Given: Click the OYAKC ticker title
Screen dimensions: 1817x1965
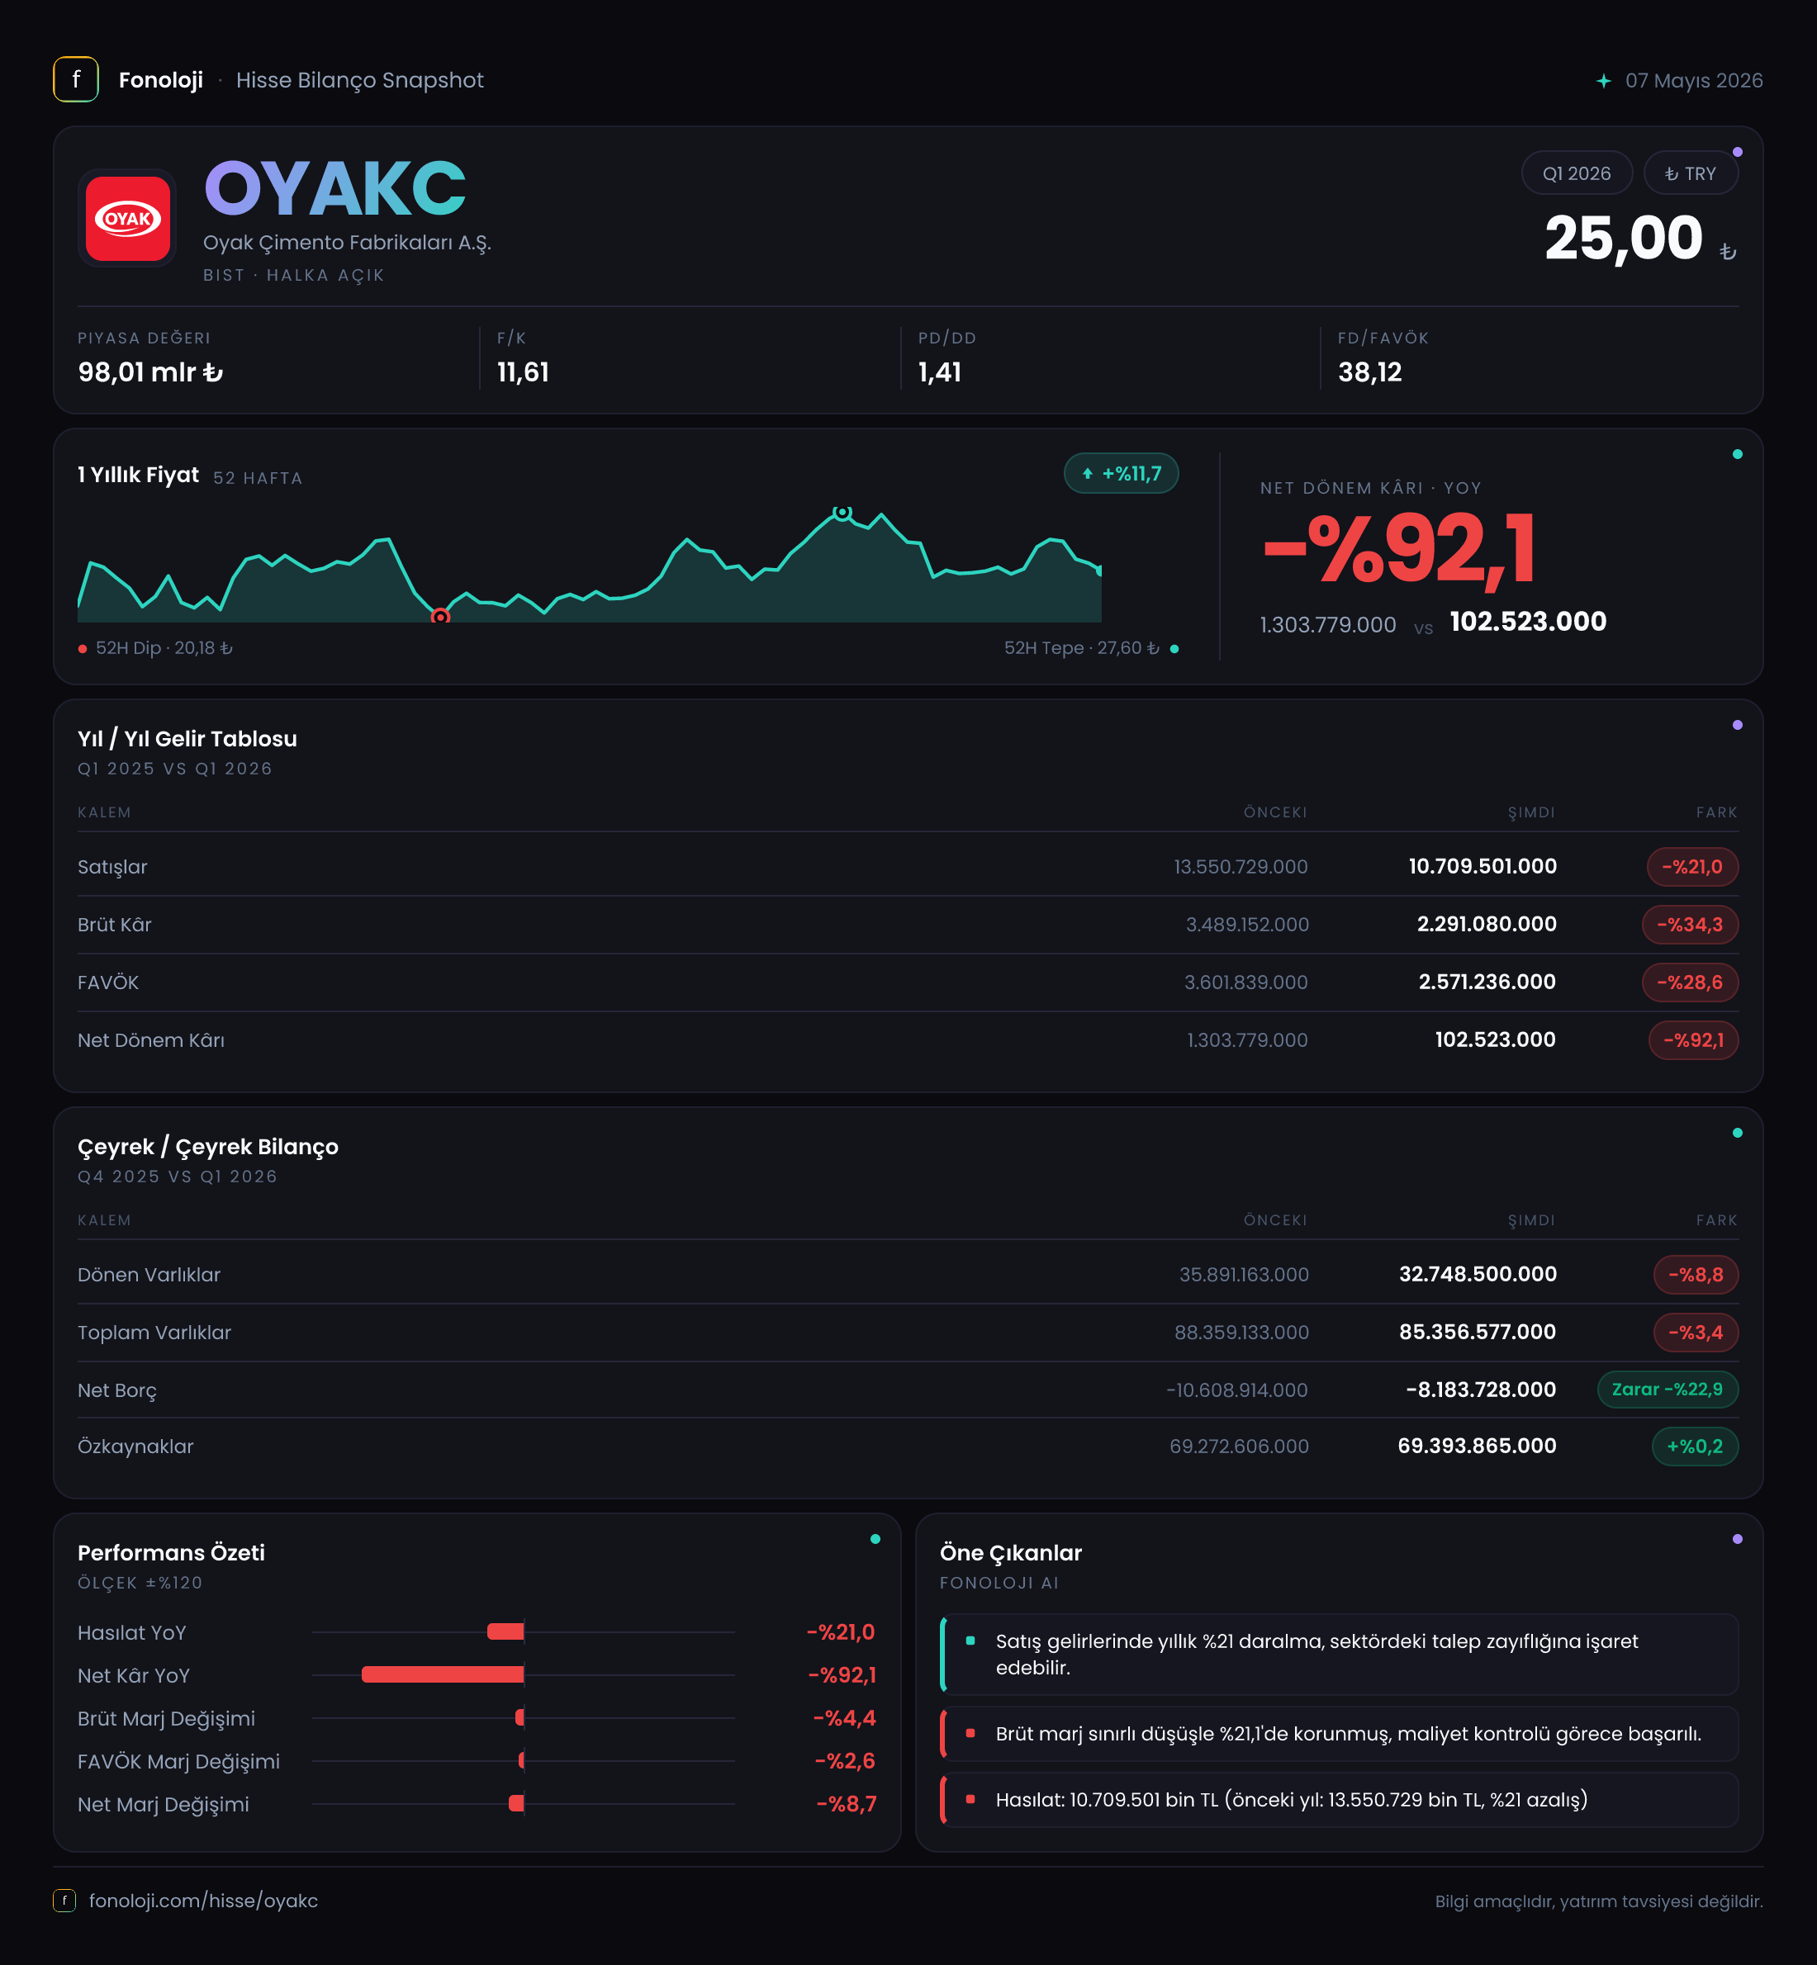Looking at the screenshot, I should [334, 189].
